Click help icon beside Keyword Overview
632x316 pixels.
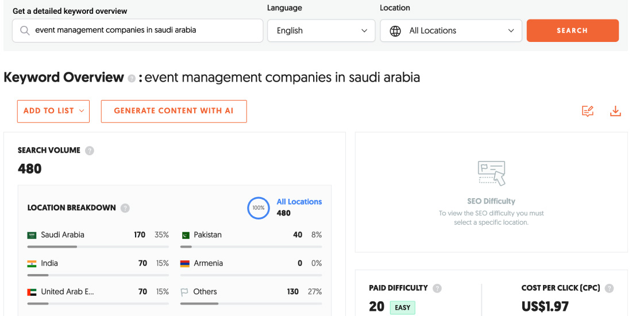pyautogui.click(x=132, y=78)
